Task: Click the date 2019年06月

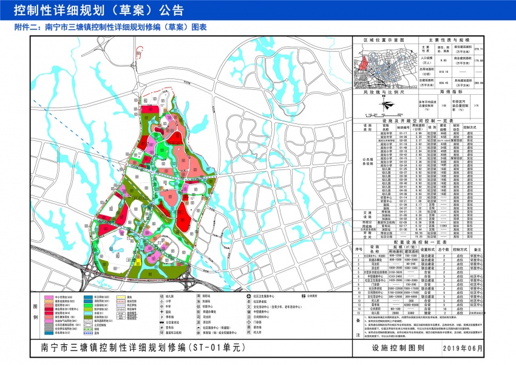Action: click(x=463, y=348)
